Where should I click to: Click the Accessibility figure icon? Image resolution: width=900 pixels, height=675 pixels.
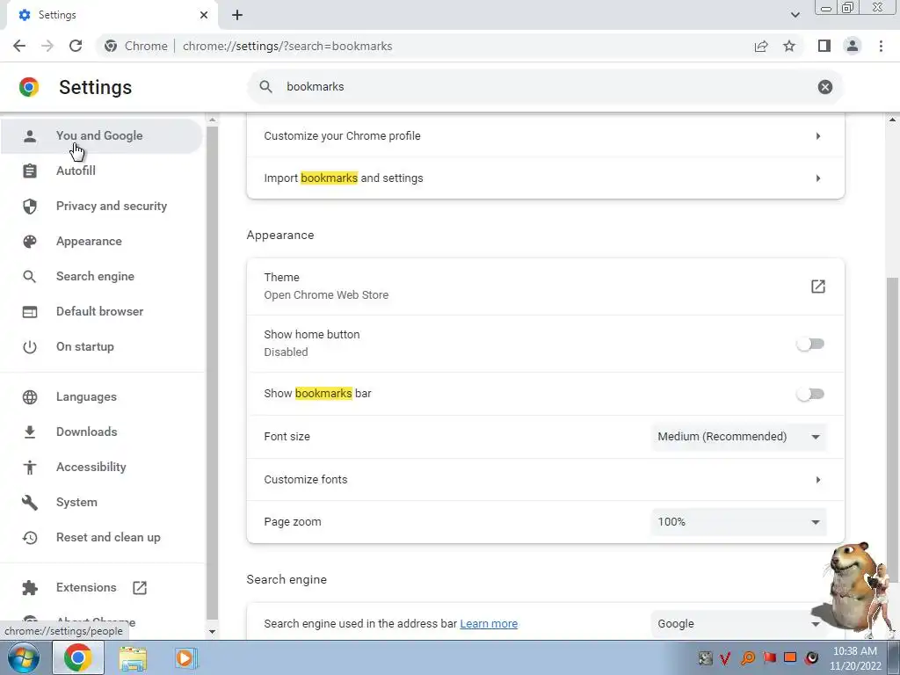pos(29,468)
